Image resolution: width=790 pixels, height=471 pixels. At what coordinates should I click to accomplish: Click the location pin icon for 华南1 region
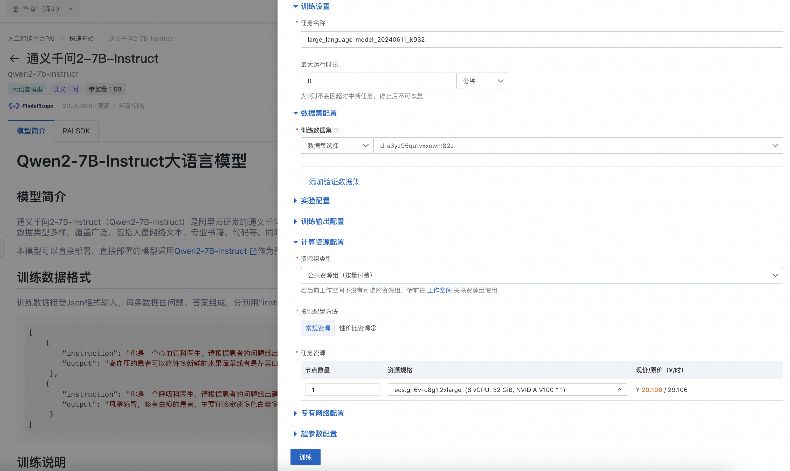pyautogui.click(x=15, y=9)
